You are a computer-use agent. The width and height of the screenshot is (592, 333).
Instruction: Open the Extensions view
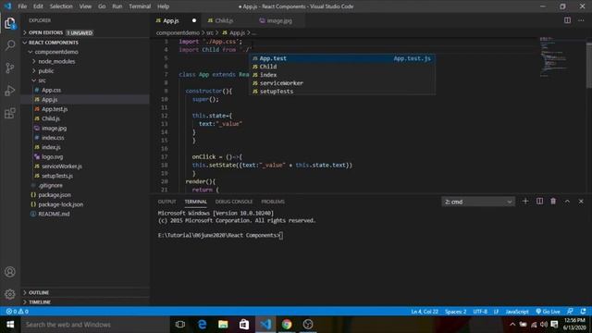coord(10,113)
